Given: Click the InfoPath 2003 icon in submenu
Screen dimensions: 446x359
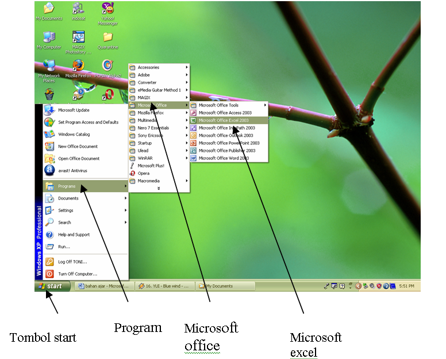Looking at the screenshot, I should coord(194,128).
